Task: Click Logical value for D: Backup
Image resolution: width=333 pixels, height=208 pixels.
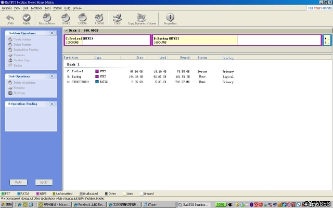Action: click(x=228, y=76)
